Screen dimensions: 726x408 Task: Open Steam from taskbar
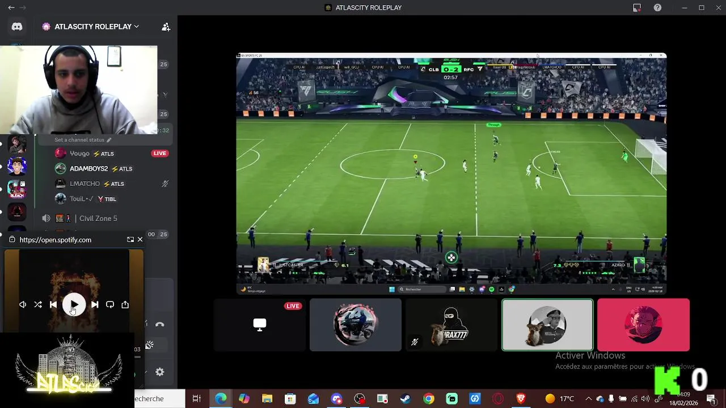point(406,399)
